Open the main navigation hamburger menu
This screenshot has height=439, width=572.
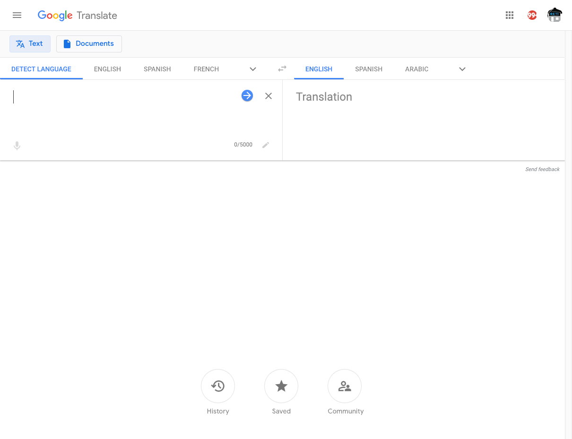point(17,15)
